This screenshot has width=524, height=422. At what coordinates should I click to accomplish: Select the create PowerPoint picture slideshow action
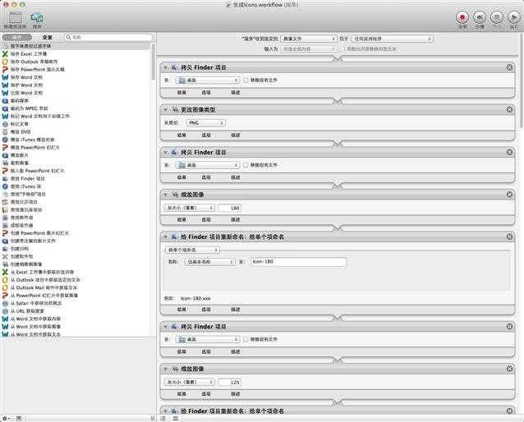pos(39,233)
